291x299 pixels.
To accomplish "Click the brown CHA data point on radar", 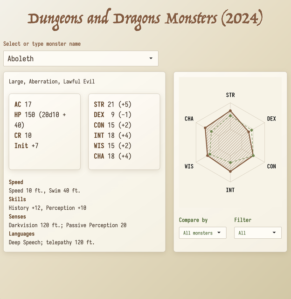I will tap(205, 128).
